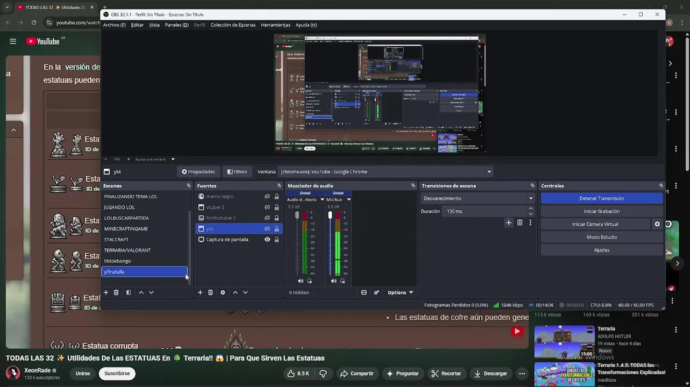Hide the Captura de pantalla source
Screen dimensions: 690x387
click(x=267, y=240)
